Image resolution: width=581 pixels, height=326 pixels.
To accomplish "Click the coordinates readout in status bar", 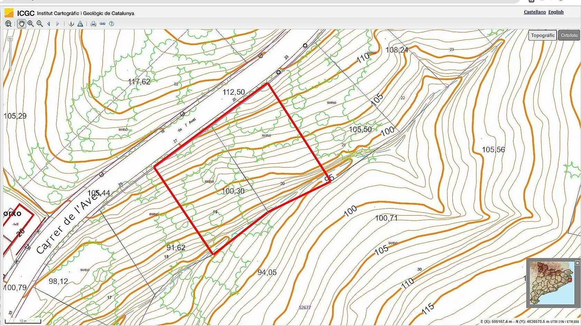I will [529, 322].
